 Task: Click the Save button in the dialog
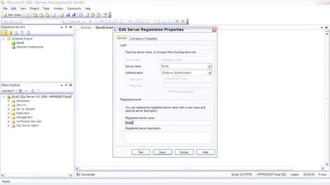pos(162,152)
